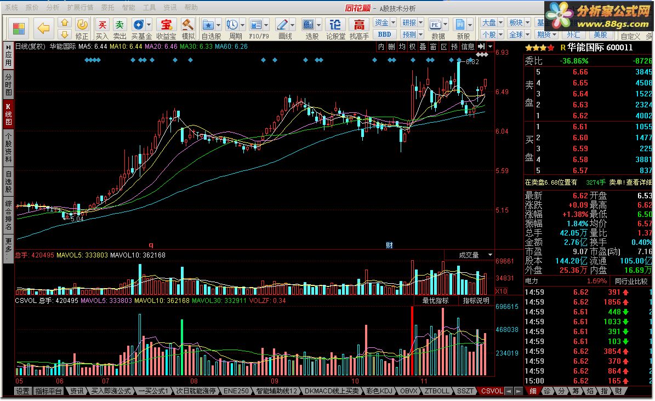
Task: Click the 周期 clock icon
Action: coord(232,25)
